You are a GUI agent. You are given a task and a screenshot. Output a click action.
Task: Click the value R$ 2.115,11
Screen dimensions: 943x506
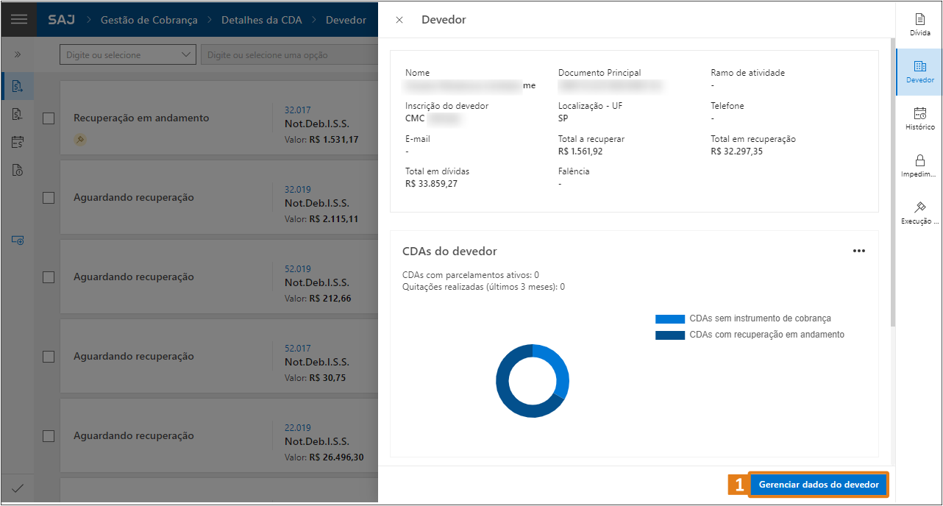334,219
